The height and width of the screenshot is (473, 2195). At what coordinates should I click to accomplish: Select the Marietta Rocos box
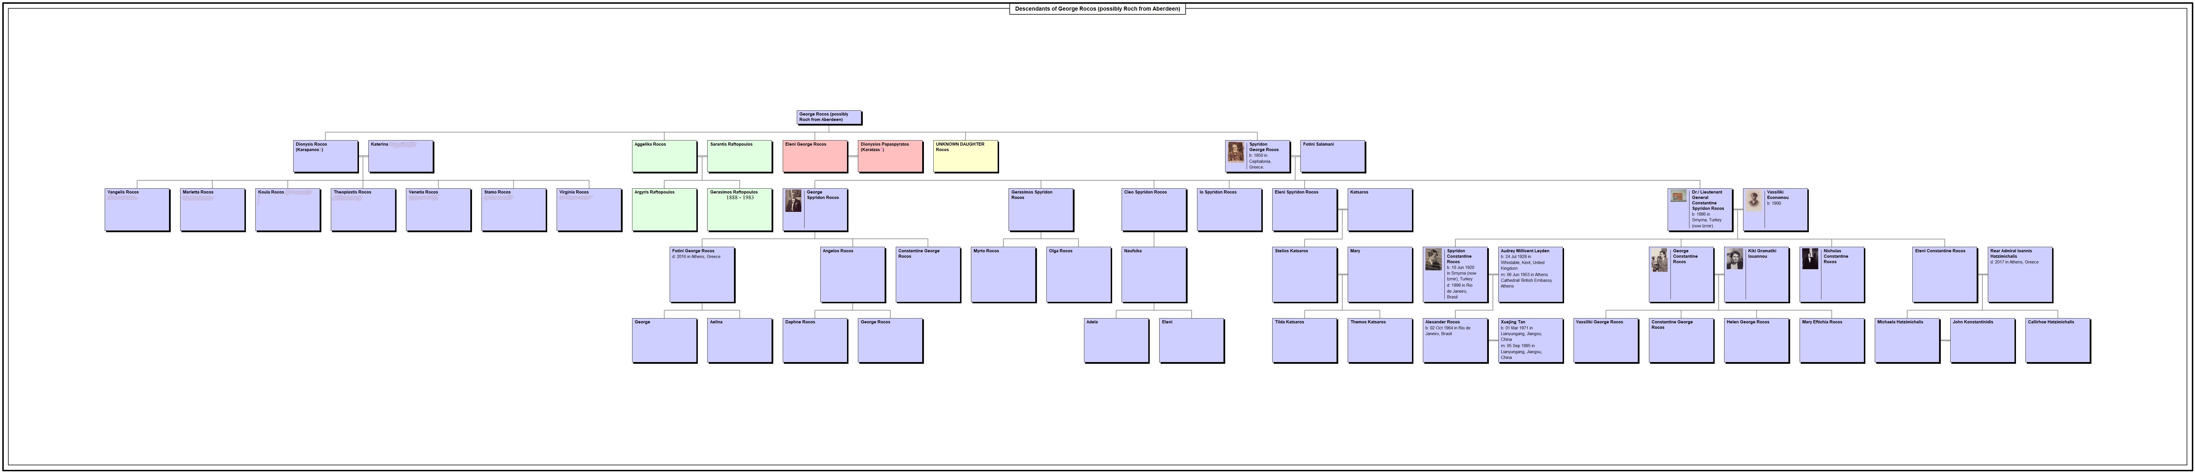click(212, 209)
